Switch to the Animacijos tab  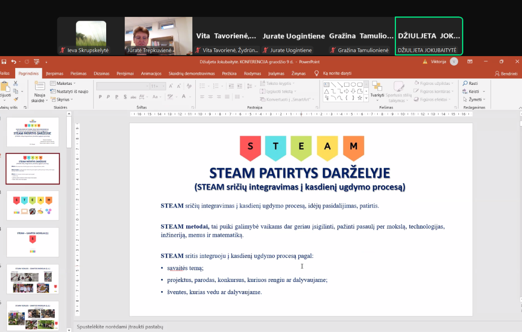(151, 74)
